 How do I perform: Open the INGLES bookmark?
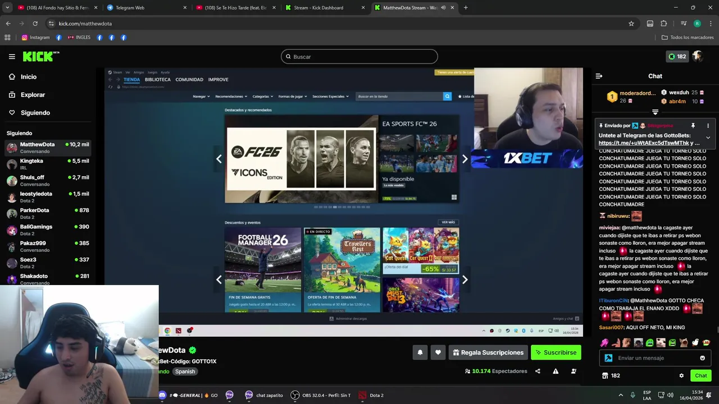pos(79,38)
